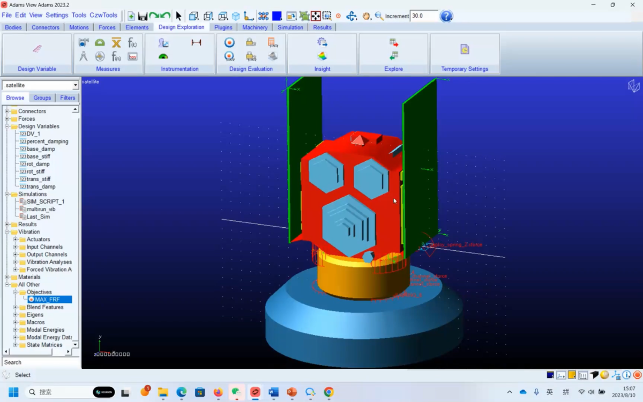
Task: Click the Design Variable ribbon icon
Action: click(x=37, y=49)
